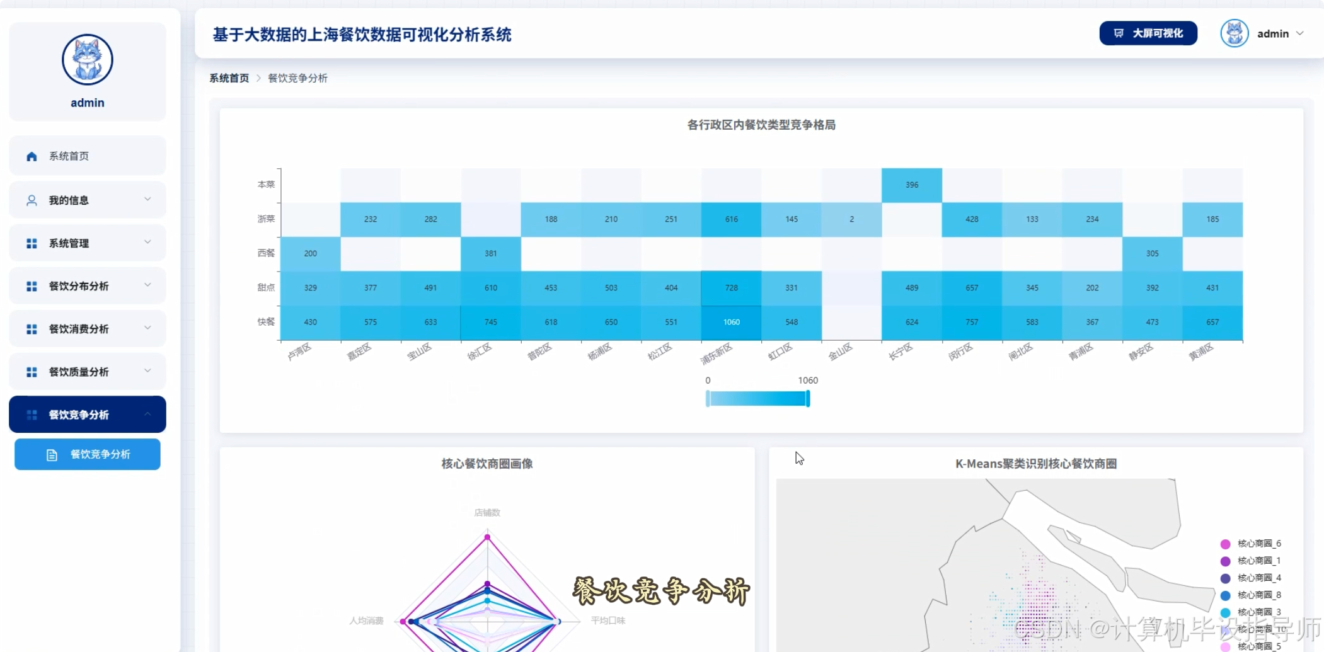Screen dimensions: 1324x652
Task: Click the 餐饮质量分析 sidebar icon
Action: click(31, 371)
